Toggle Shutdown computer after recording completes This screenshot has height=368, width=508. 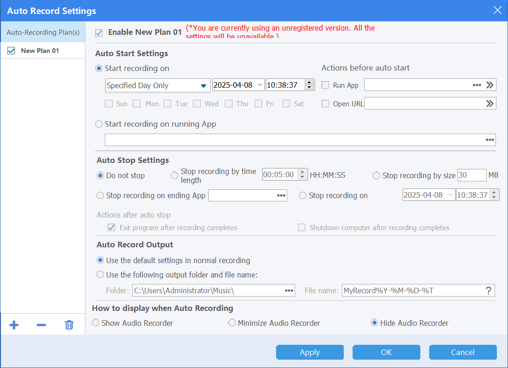pos(301,227)
